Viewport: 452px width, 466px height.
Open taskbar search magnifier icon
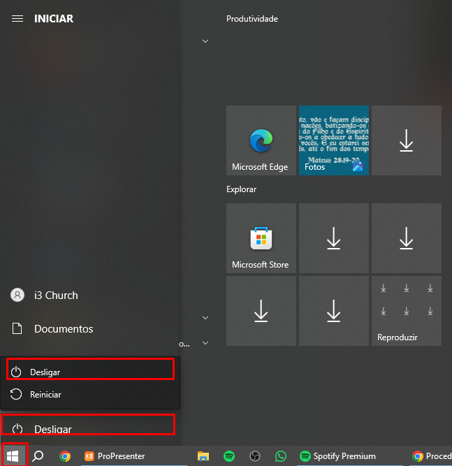tap(38, 456)
